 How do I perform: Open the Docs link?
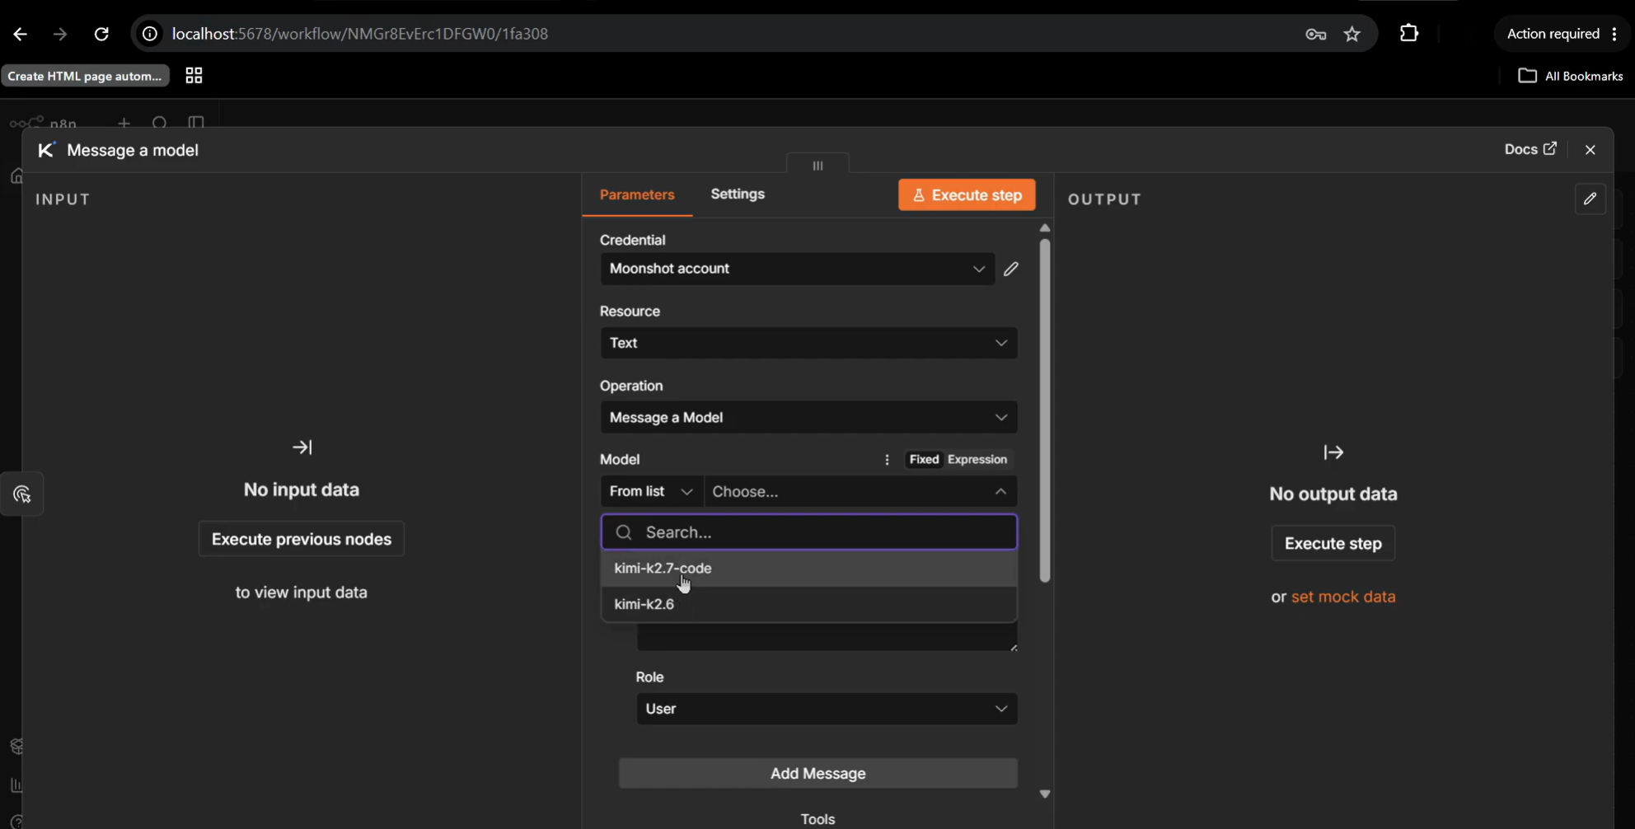[1530, 149]
